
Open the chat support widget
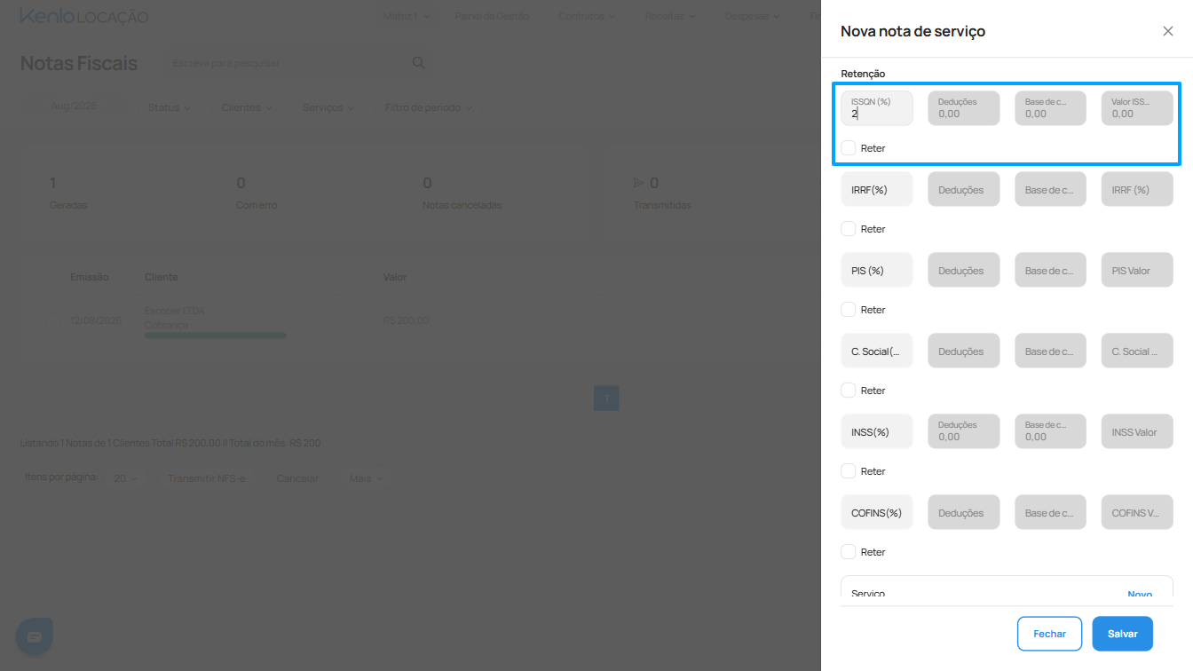coord(35,636)
